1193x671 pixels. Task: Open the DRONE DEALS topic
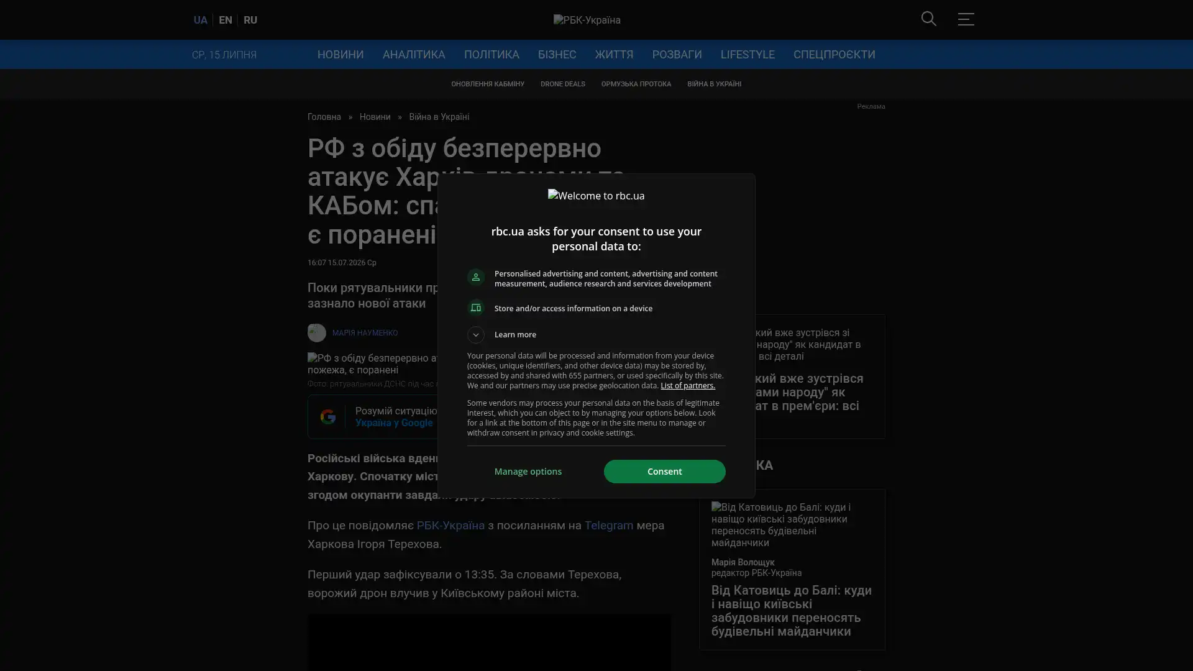coord(562,84)
